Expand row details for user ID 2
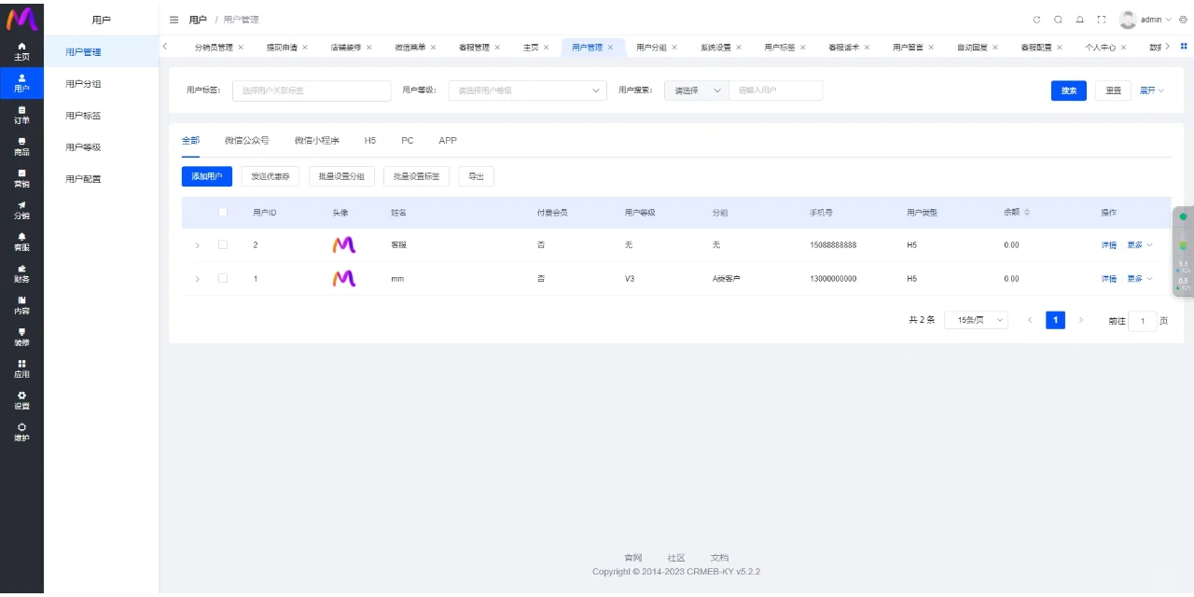This screenshot has height=597, width=1194. (x=197, y=245)
